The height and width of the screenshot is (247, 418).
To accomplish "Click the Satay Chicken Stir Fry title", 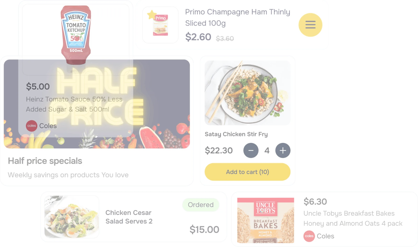I will (x=236, y=134).
